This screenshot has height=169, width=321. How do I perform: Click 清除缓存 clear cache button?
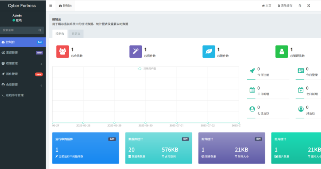point(285,6)
